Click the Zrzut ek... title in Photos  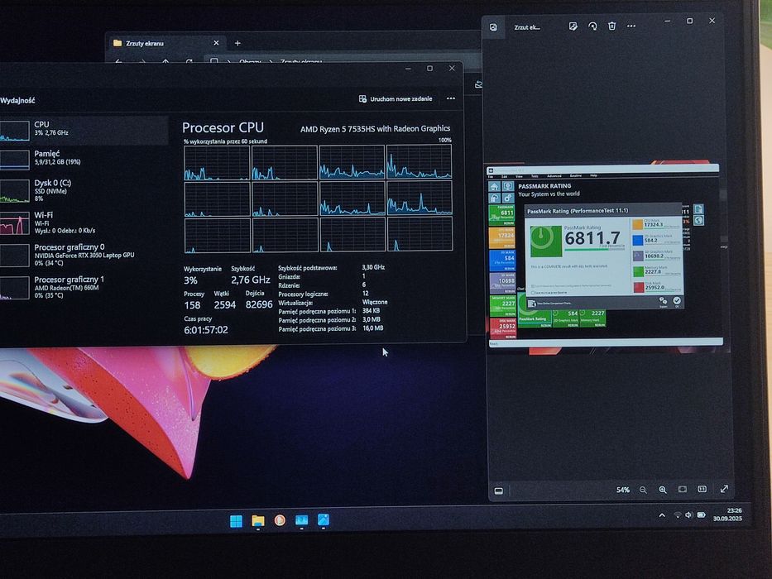coord(527,27)
